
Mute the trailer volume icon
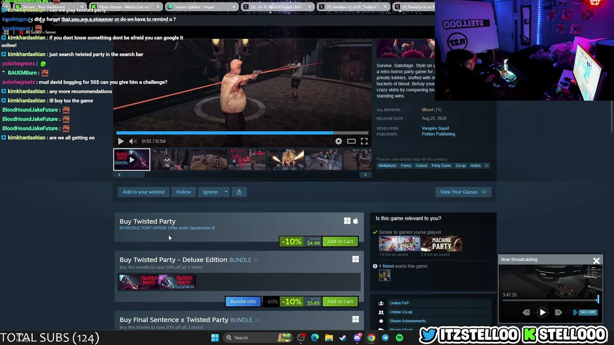[133, 141]
